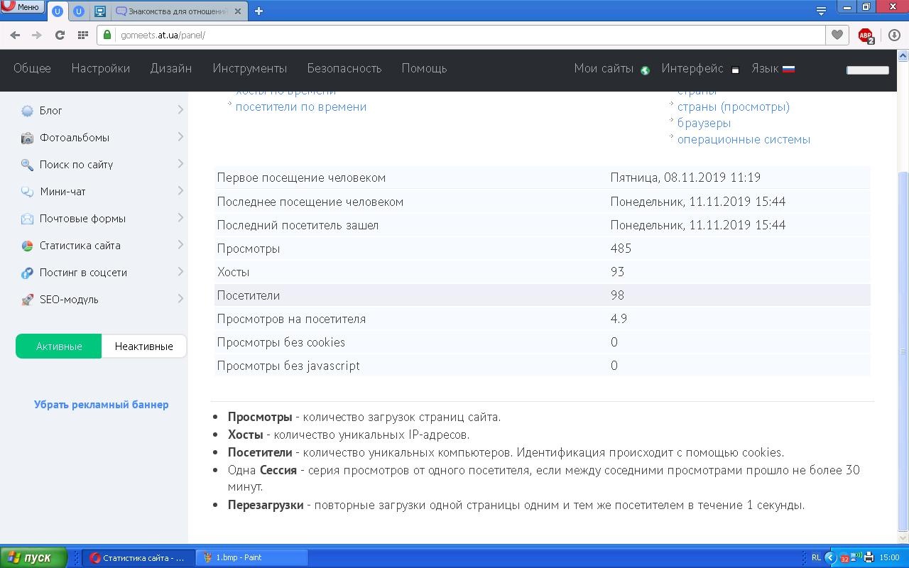The height and width of the screenshot is (568, 909).
Task: Click the Статистика сайта pie chart icon
Action: pyautogui.click(x=27, y=246)
